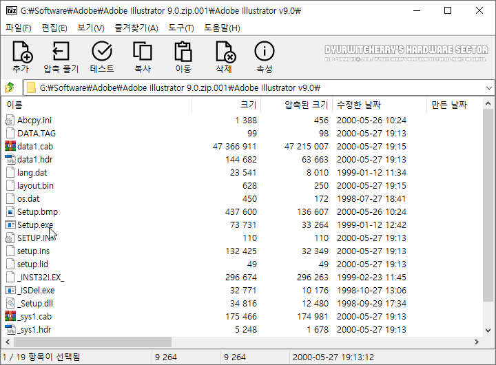
Task: Open the 즐겨찾기(A) favorites menu
Action: point(136,28)
